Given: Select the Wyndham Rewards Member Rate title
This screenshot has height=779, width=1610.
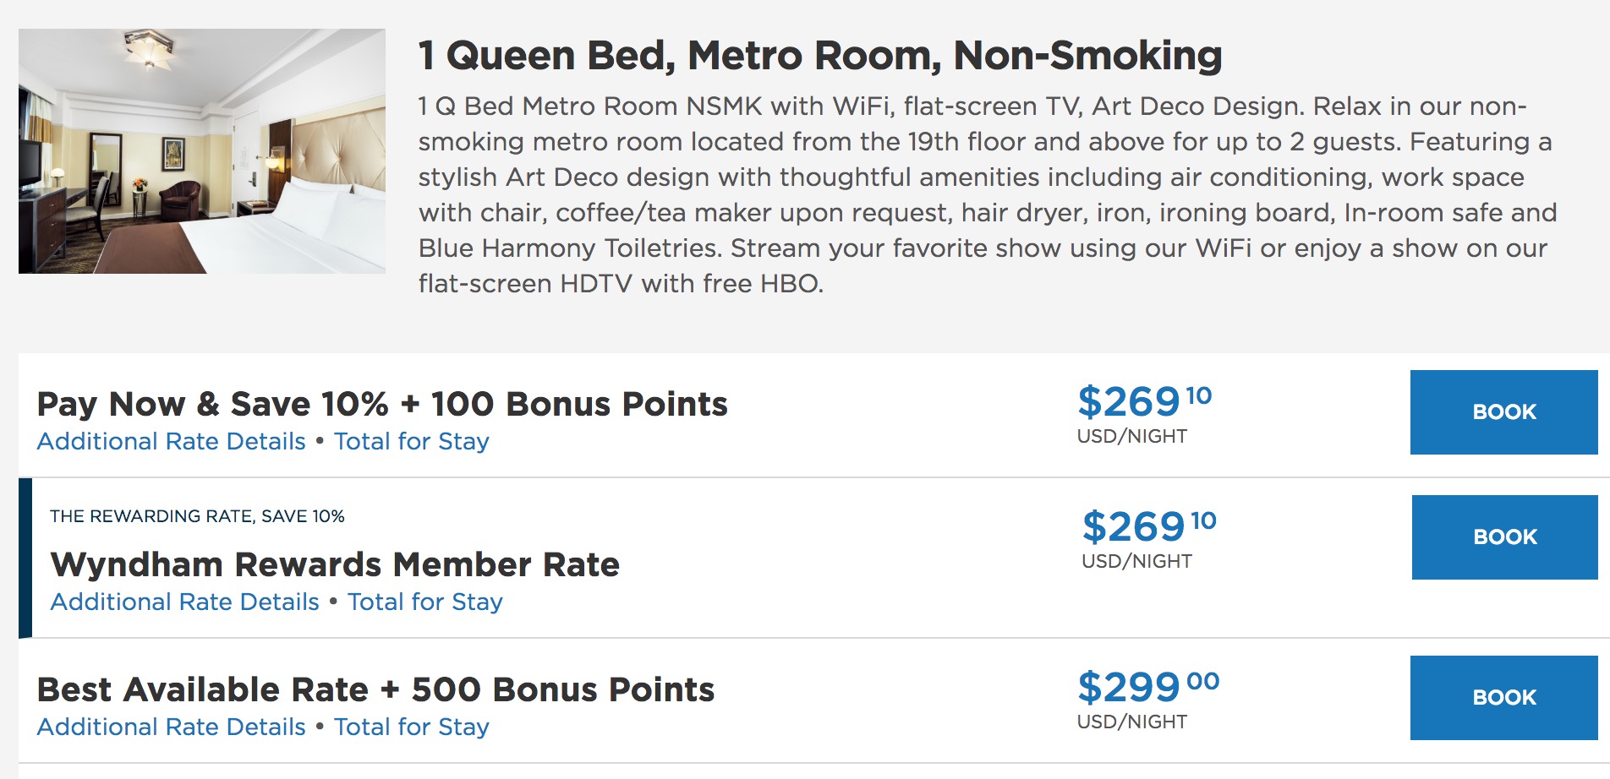Looking at the screenshot, I should pyautogui.click(x=335, y=565).
